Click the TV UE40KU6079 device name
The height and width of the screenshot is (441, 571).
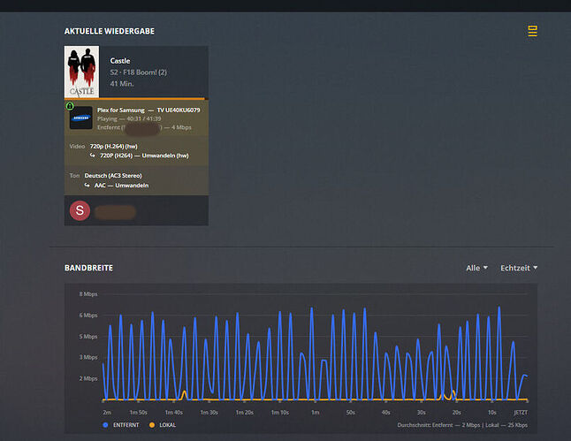point(179,110)
